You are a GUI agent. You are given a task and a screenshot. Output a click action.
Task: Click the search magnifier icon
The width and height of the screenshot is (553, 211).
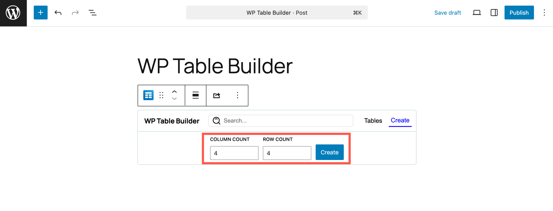(217, 121)
